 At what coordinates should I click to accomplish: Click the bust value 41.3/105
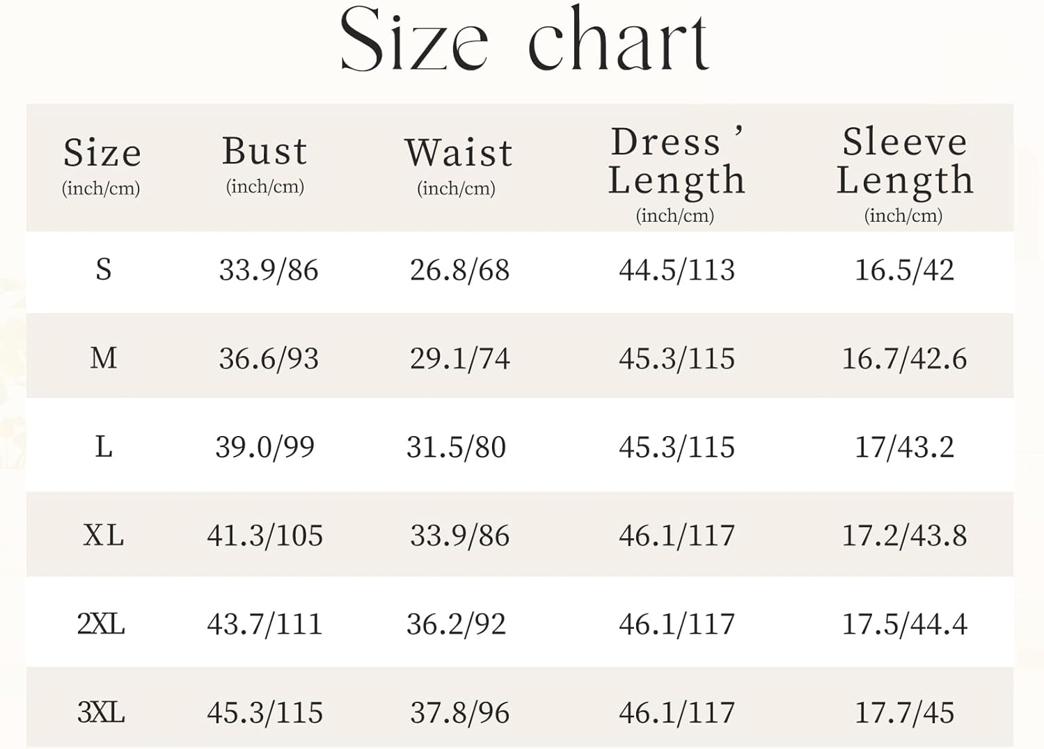tap(264, 535)
